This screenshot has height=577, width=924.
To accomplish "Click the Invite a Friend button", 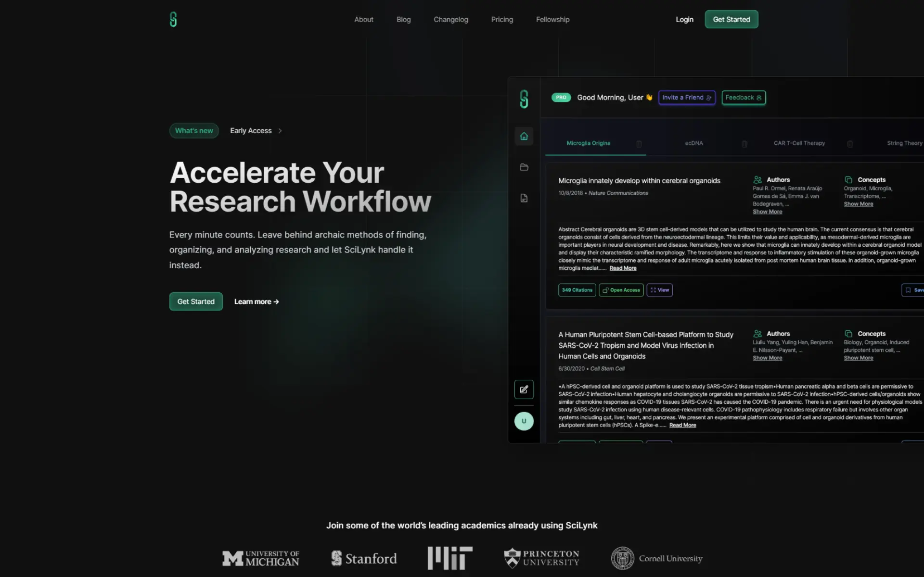I will [x=686, y=98].
